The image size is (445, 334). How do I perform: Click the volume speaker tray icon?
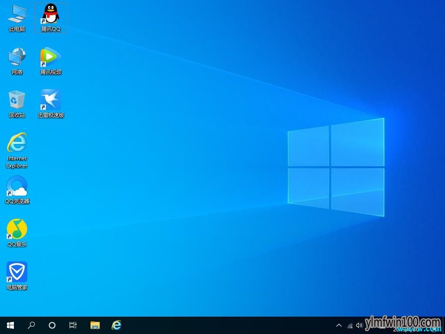(359, 325)
